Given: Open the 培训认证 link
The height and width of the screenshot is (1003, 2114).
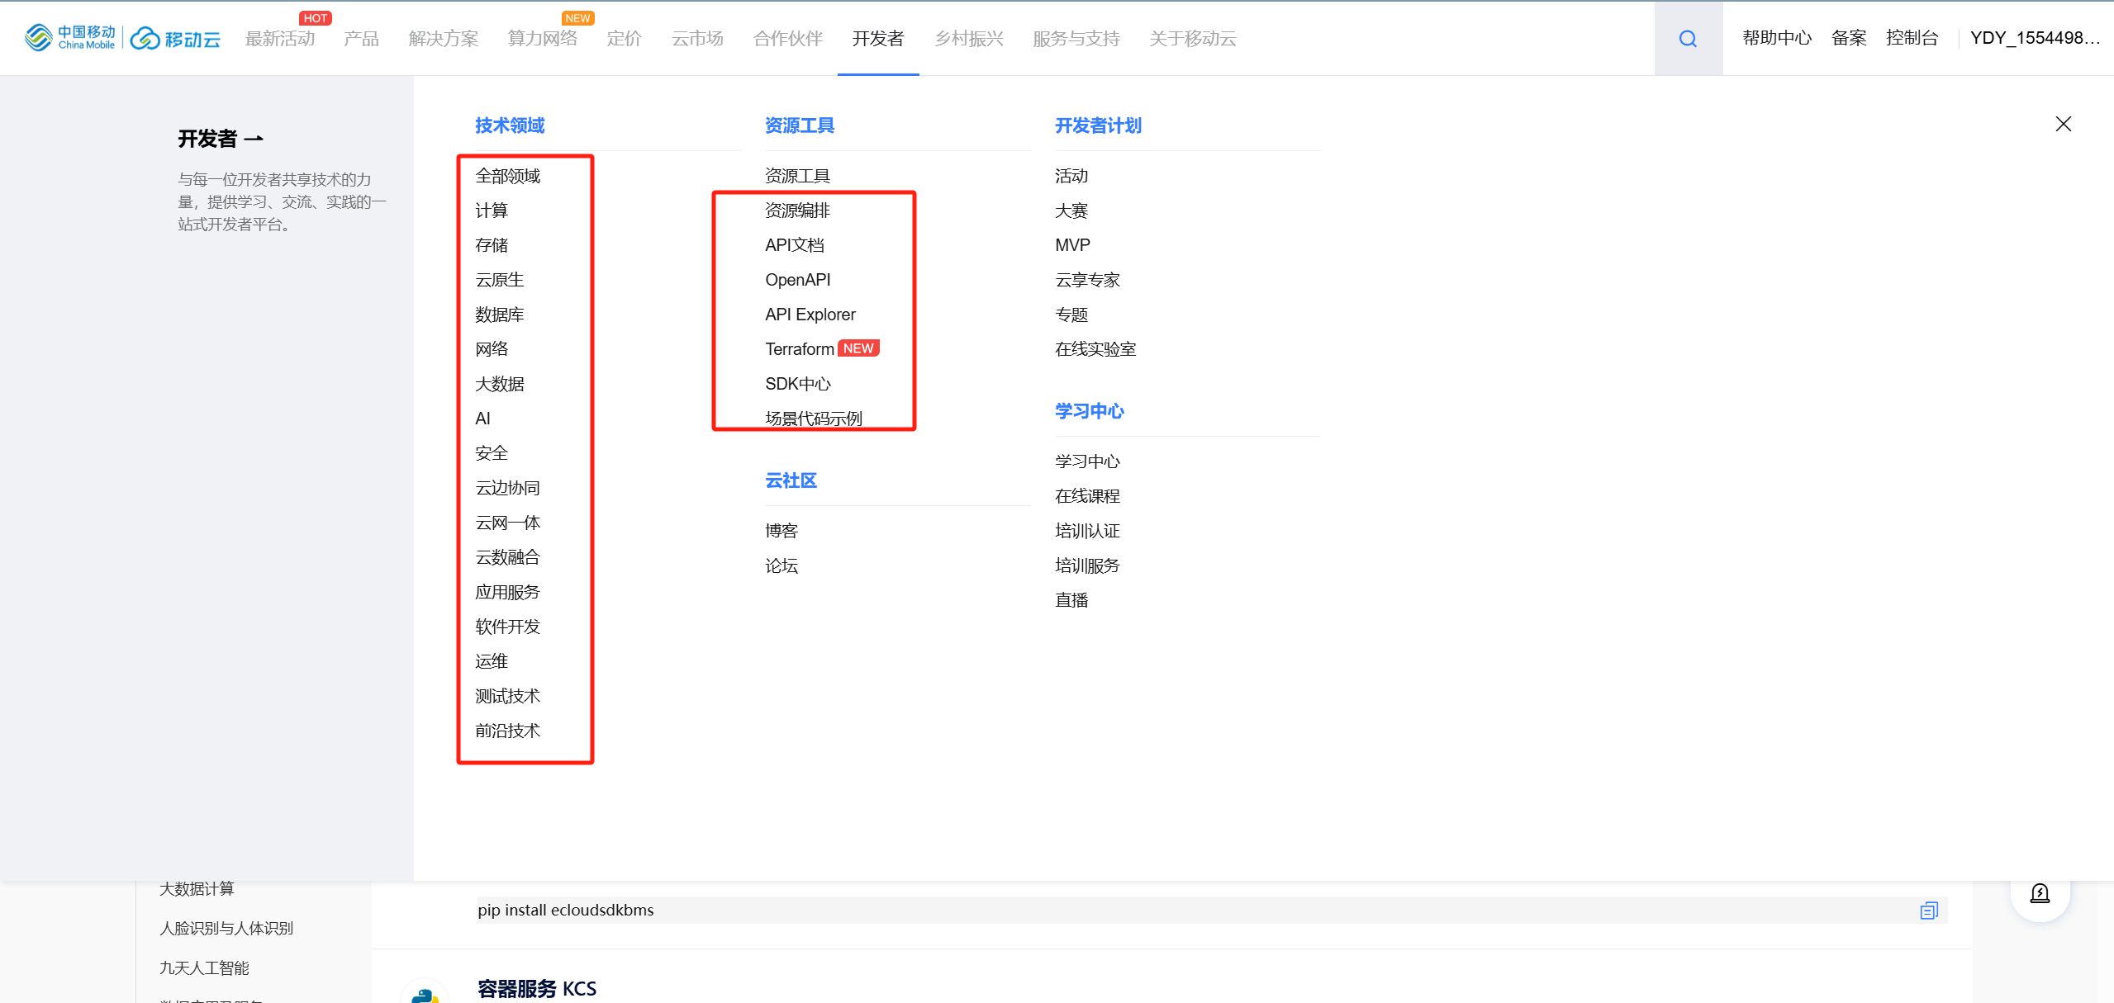Looking at the screenshot, I should click(x=1087, y=531).
